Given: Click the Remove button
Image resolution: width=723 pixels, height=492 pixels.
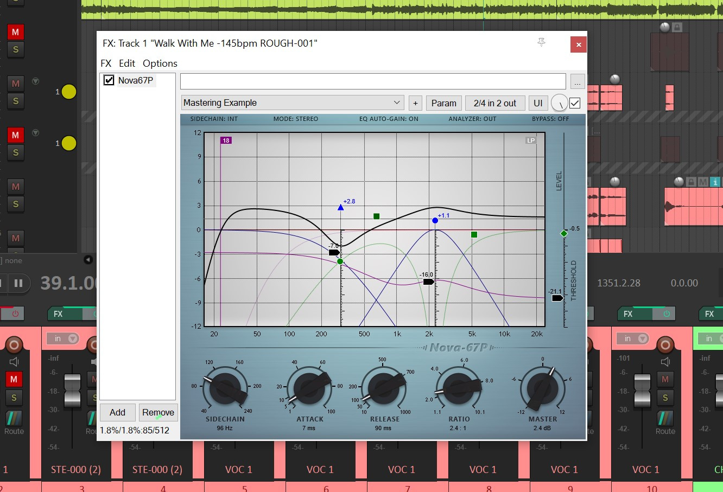Looking at the screenshot, I should [x=158, y=412].
